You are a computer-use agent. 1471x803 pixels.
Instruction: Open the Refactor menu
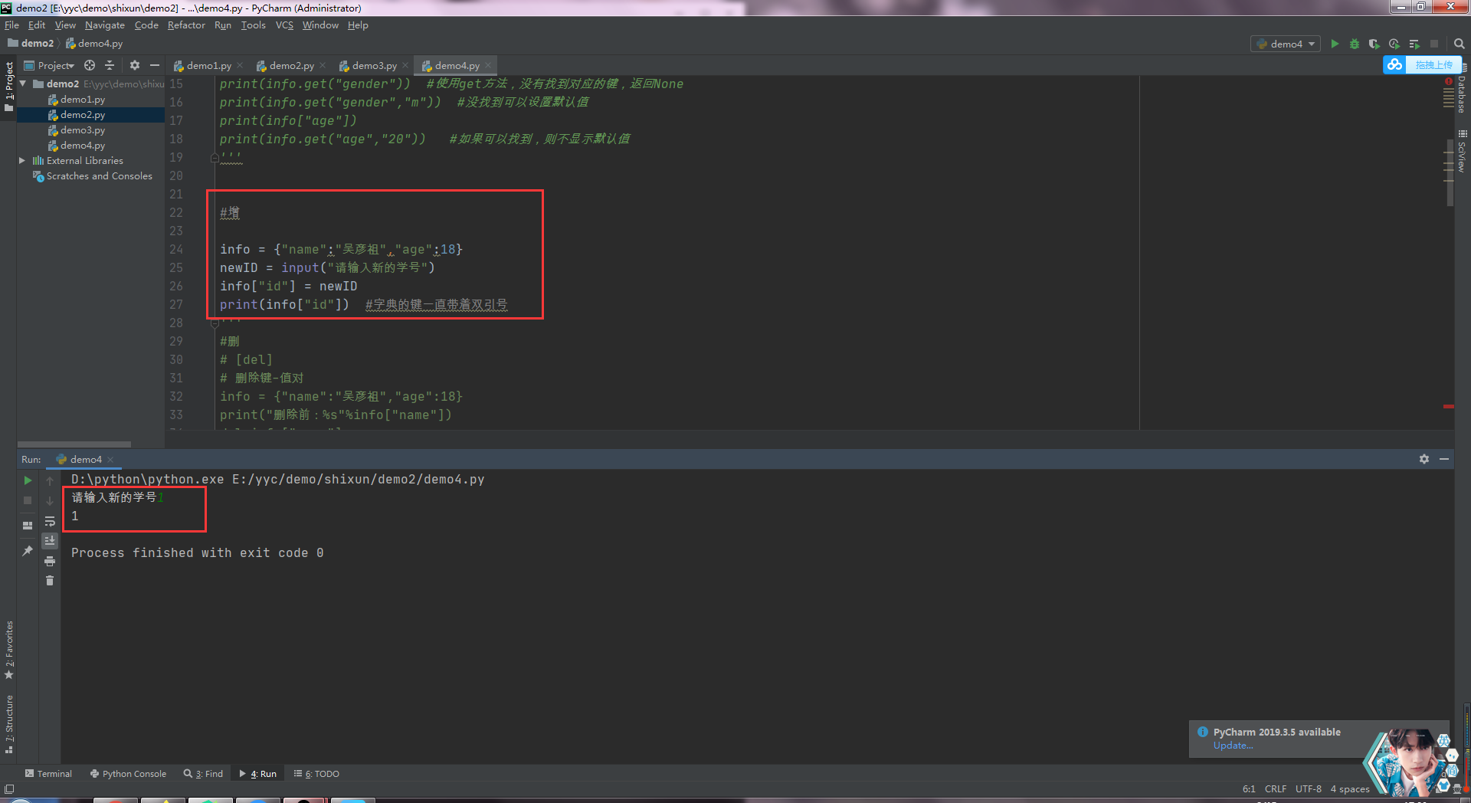[186, 25]
